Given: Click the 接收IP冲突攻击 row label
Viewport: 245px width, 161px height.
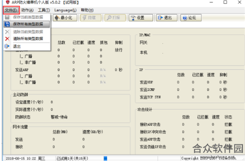Looking at the screenshot, I should [153, 132].
